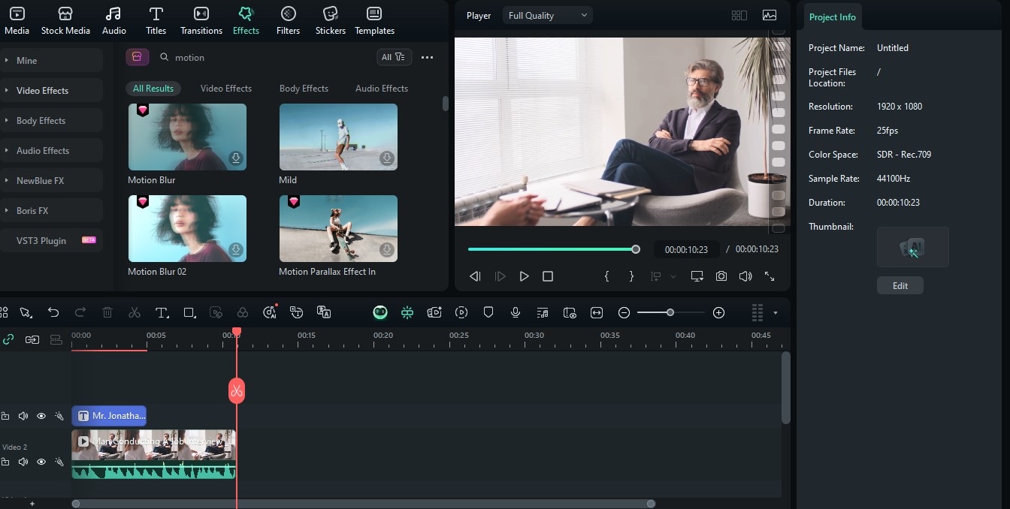
Task: Split the clip with scissors tool
Action: coord(135,312)
